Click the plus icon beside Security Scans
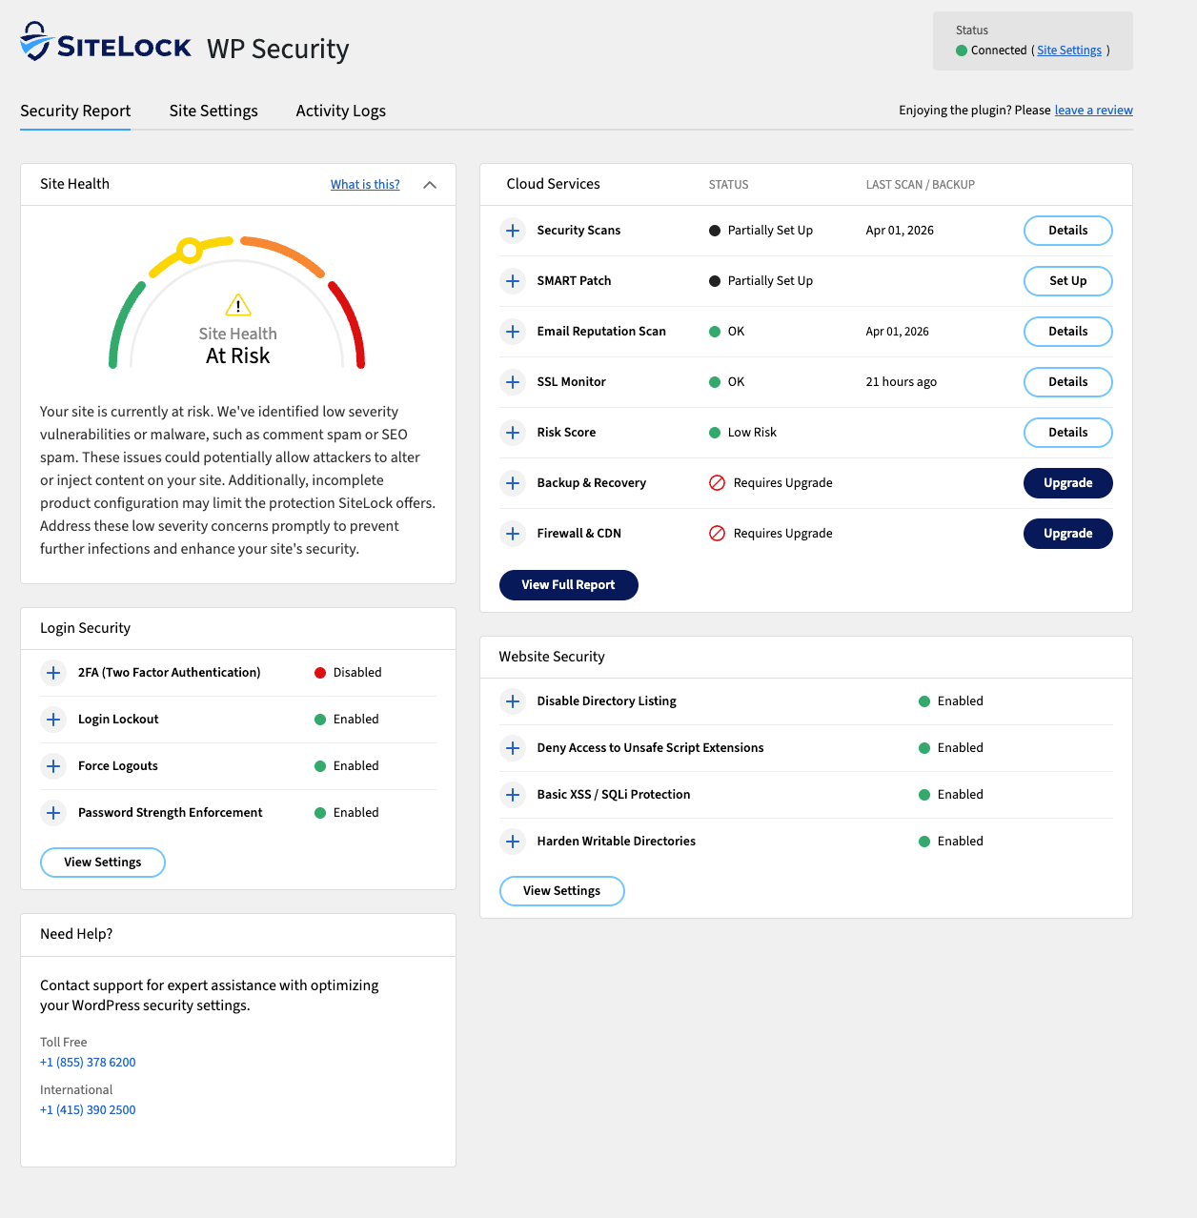 click(x=513, y=231)
